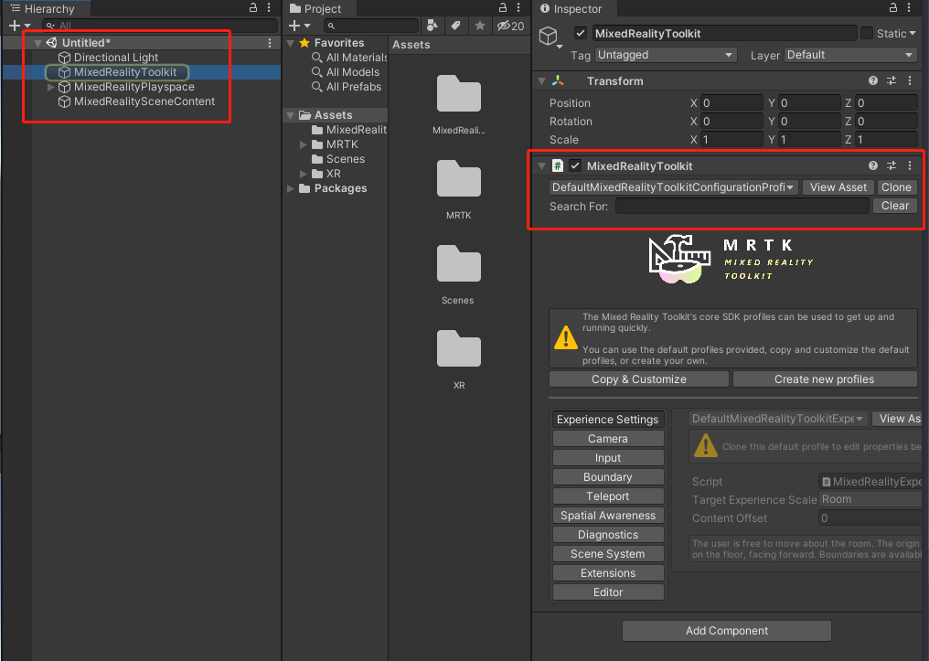Lock the Hierarchy panel with padlock icon
Screen dimensions: 929x661
click(253, 7)
